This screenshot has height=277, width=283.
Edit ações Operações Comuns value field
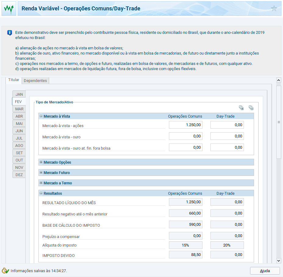(x=185, y=125)
